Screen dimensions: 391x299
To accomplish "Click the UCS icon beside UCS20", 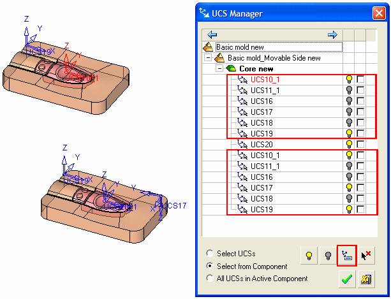I will tap(242, 144).
